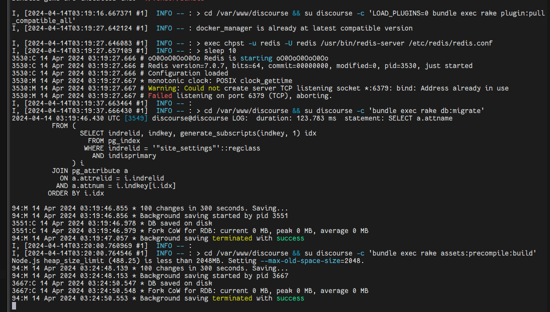Click the 'JOIN pg_attribute a' SQL line
Image resolution: width=550 pixels, height=312 pixels.
click(x=90, y=171)
